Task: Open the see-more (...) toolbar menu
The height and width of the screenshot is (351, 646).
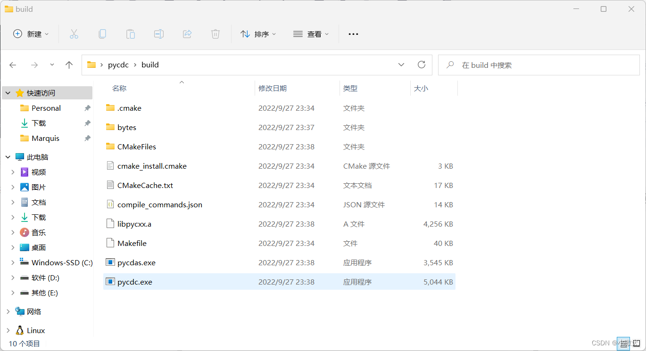Action: pyautogui.click(x=353, y=33)
